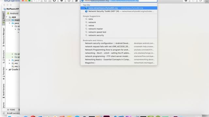Open Network Security Toolkit (NST 24) hit
The width and height of the screenshot is (209, 117).
tap(119, 11)
